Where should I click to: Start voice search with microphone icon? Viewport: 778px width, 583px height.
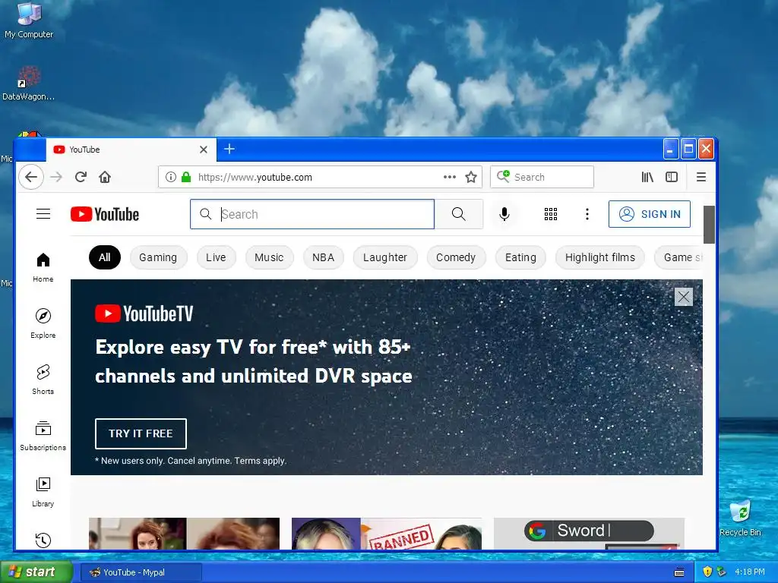pos(504,214)
